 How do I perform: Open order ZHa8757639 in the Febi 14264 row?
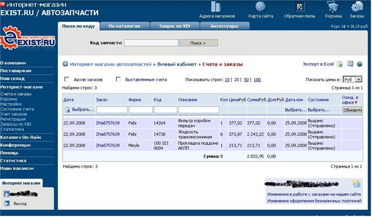[108, 123]
